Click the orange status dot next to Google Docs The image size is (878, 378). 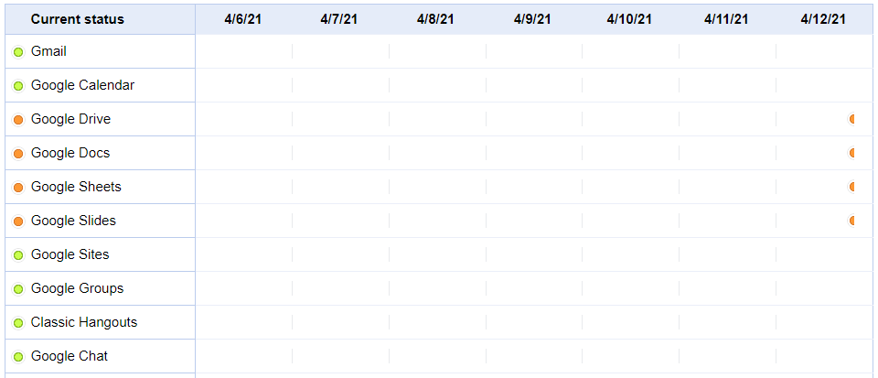tap(18, 154)
